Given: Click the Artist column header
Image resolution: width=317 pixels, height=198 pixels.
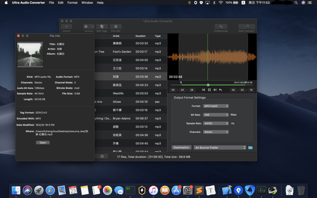Looking at the screenshot, I should (x=116, y=36).
